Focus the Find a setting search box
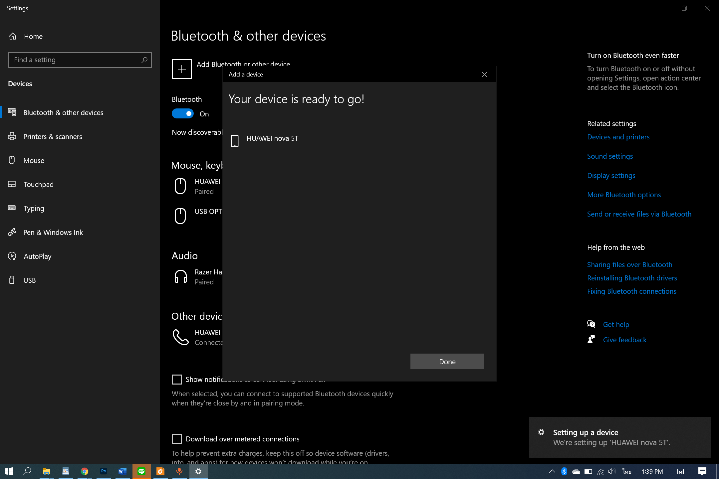 [80, 60]
